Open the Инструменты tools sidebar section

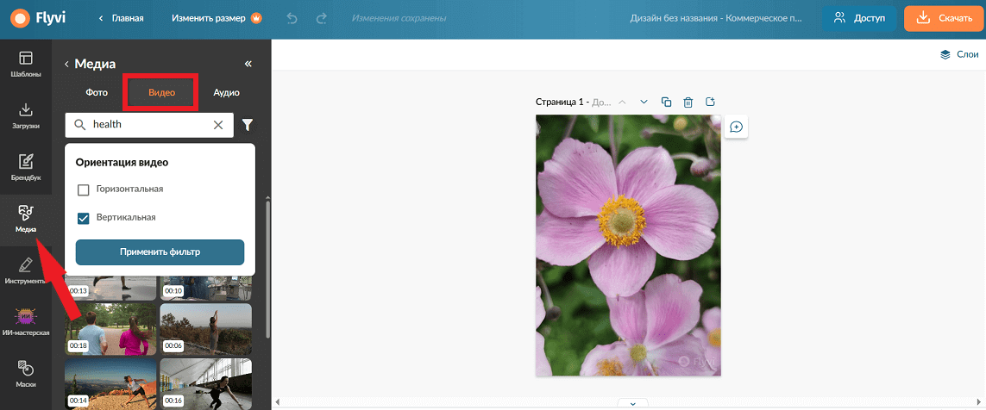tap(26, 270)
